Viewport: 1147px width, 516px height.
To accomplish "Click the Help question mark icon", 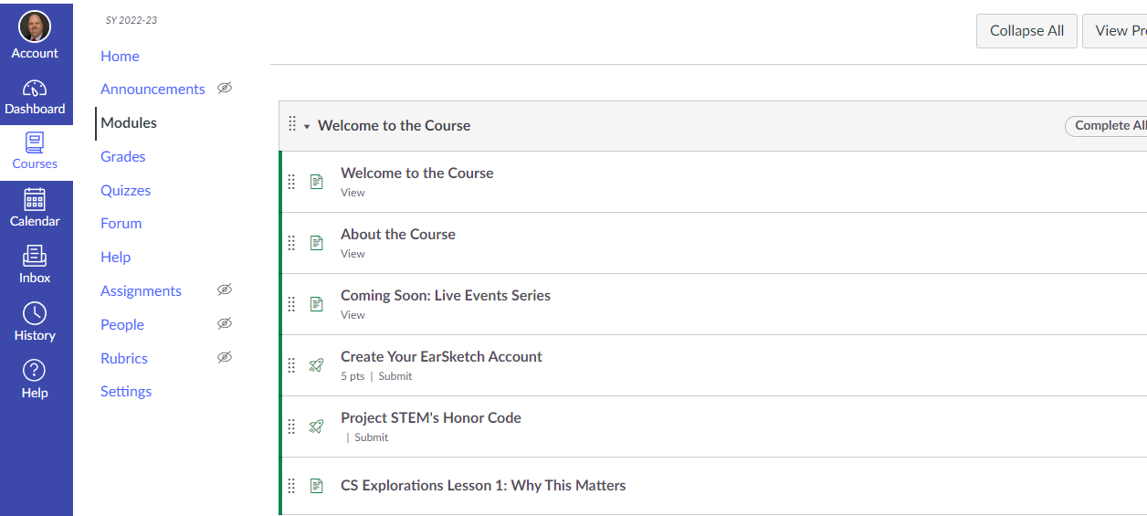I will click(x=35, y=371).
